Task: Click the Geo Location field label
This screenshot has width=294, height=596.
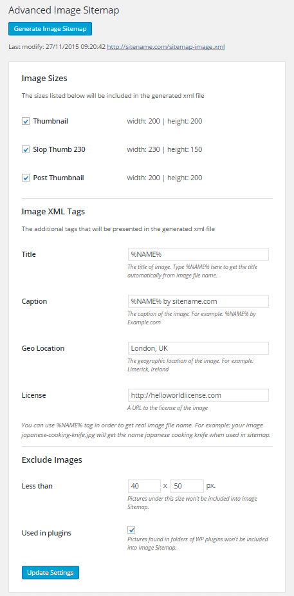Action: pos(43,349)
